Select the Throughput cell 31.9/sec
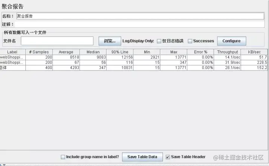Viewport: 269px width, 166px height. (228, 63)
